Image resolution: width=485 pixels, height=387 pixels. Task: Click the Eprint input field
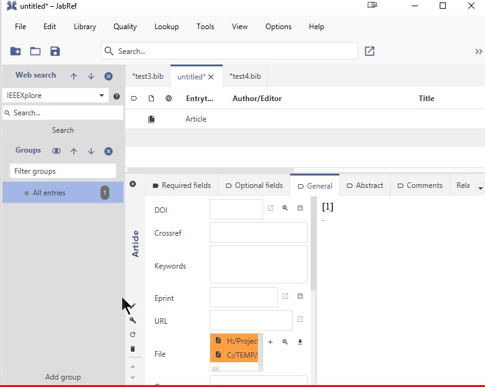coord(243,297)
